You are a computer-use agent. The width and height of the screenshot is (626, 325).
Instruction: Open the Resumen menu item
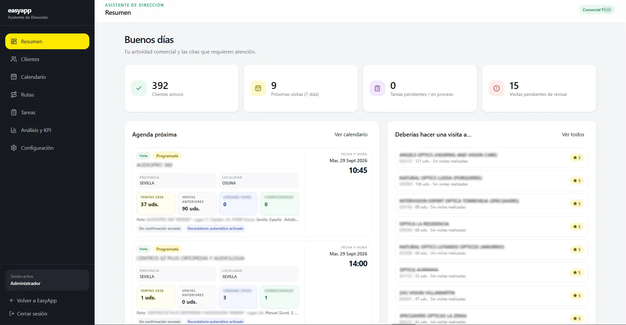point(47,41)
